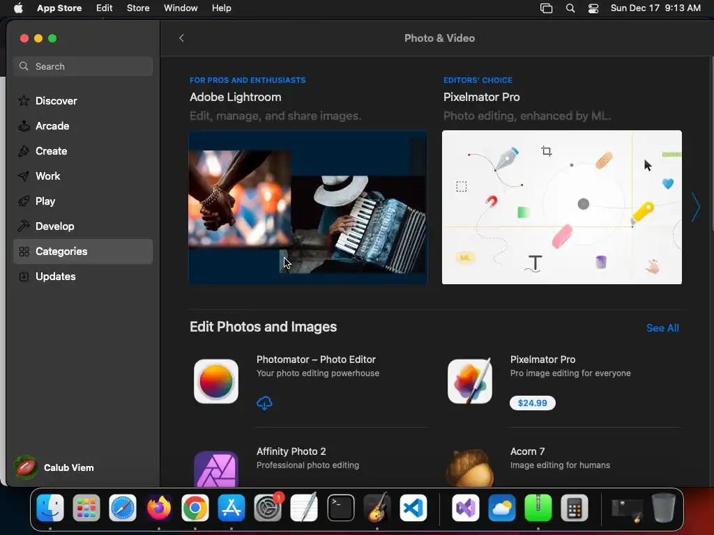
Task: Click See All for Edit Photos
Action: [662, 328]
